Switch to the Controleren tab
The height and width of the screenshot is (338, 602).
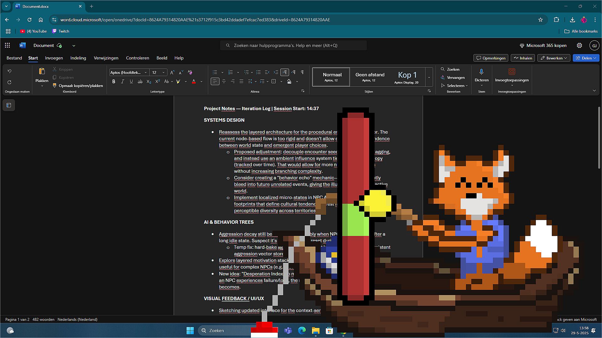tap(137, 58)
